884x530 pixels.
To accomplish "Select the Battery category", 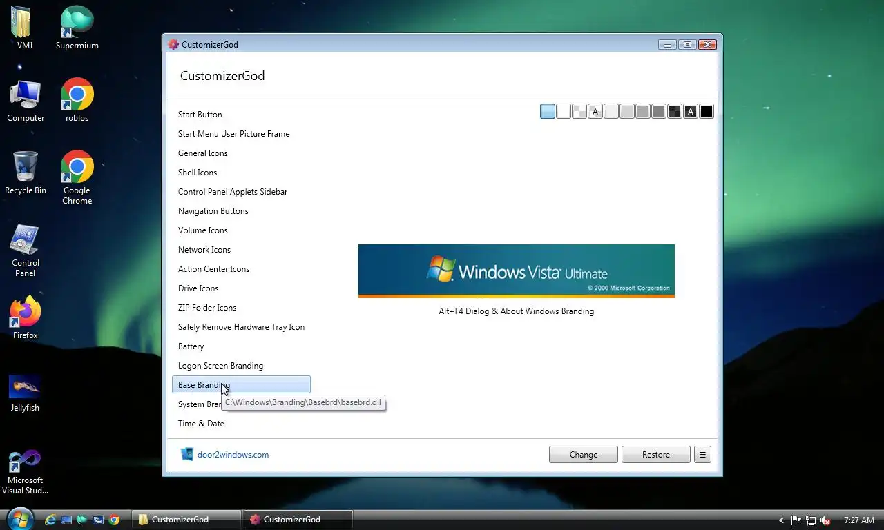I will click(x=241, y=346).
